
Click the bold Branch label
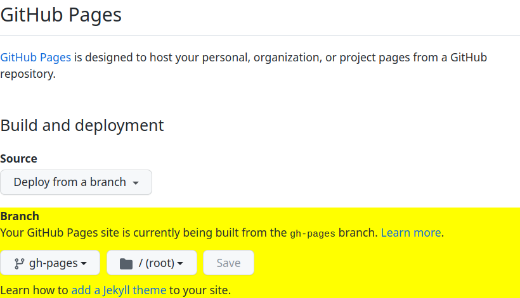[x=20, y=216]
